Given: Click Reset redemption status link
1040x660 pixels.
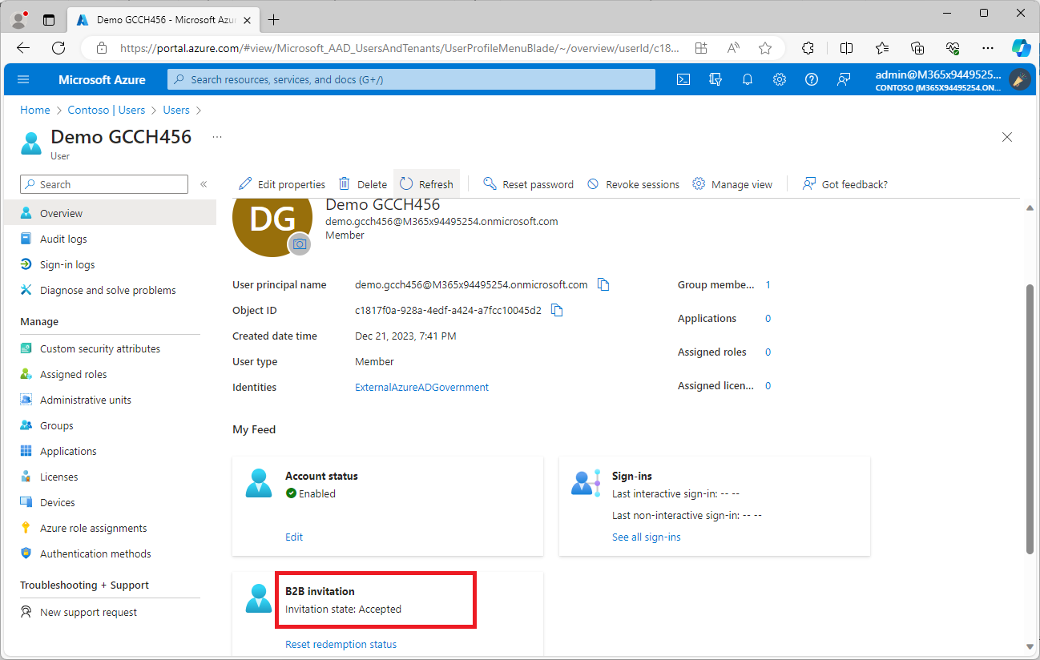Looking at the screenshot, I should pyautogui.click(x=341, y=644).
